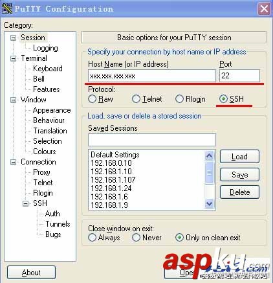This screenshot has width=273, height=283.
Task: Select saved session 192.168.0.10
Action: [111, 163]
